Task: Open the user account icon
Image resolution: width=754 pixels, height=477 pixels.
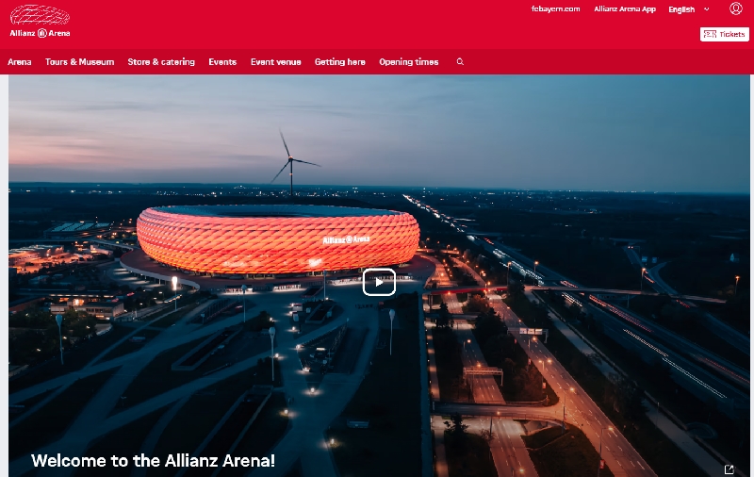Action: point(736,8)
